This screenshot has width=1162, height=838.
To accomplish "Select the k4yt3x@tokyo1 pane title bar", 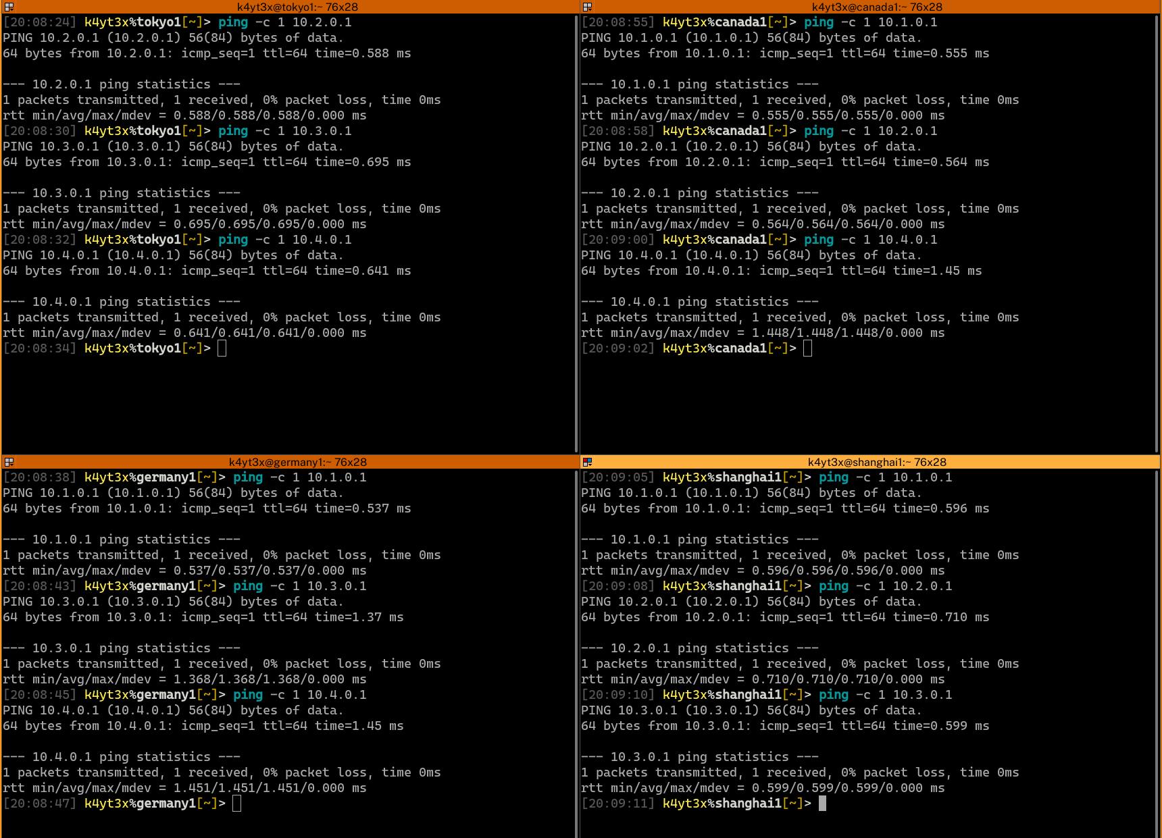I will [290, 7].
